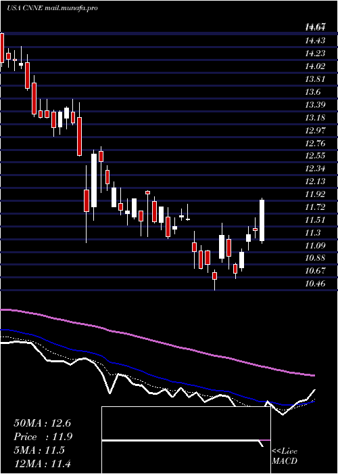This screenshot has width=338, height=474.
Task: Click the 12.76 price axis label
Action: pos(315,144)
